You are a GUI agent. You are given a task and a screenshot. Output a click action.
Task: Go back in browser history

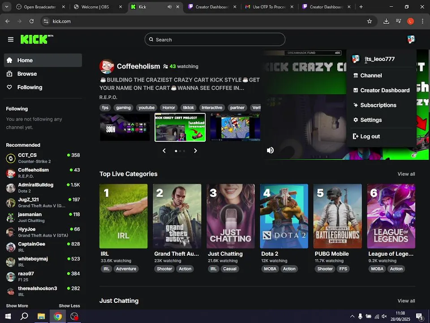coord(8,21)
